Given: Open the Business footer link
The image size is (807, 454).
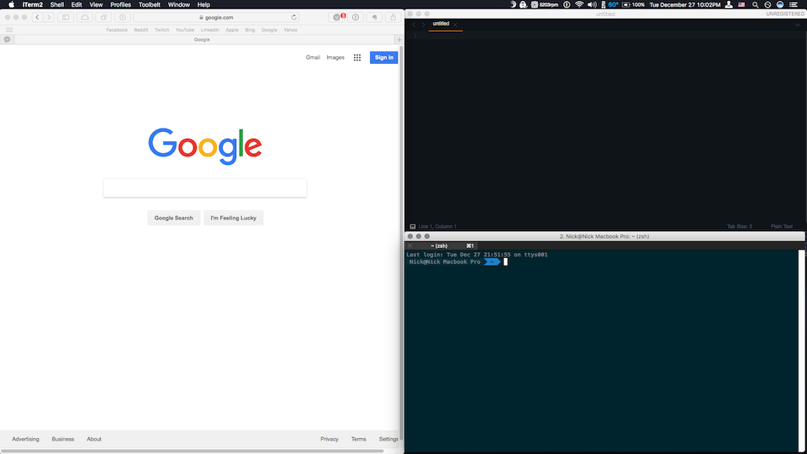Looking at the screenshot, I should pos(63,439).
